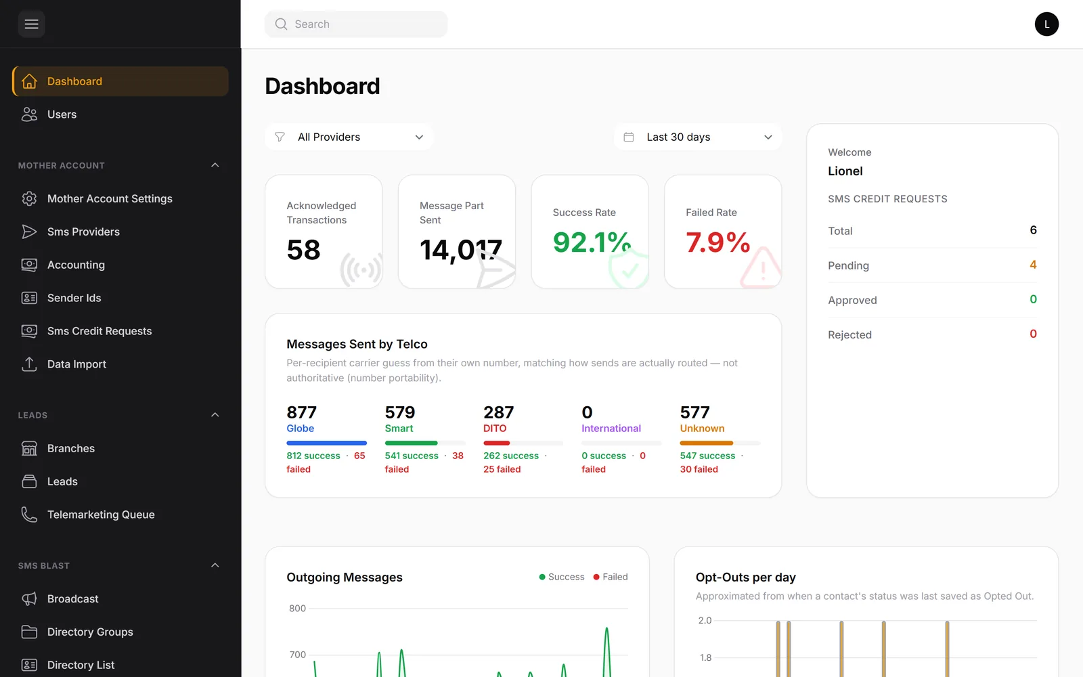This screenshot has height=677, width=1083.
Task: Toggle the Failed legend in Outgoing Messages
Action: pos(610,577)
